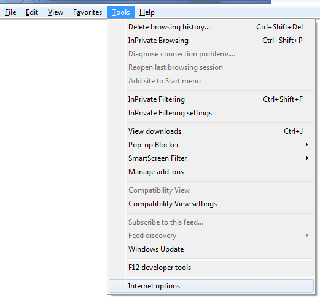Start InPrivate Browsing

[x=211, y=40]
